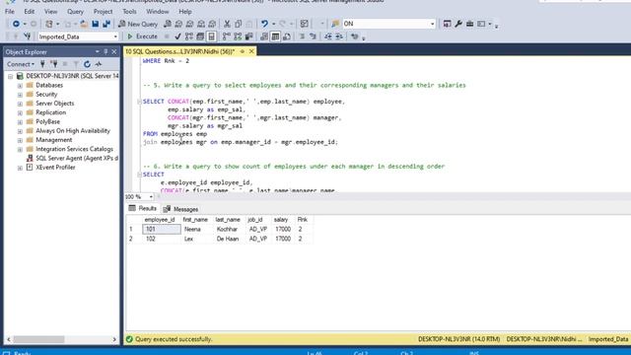Open the 100 % zoom dropdown
The image size is (631, 355).
(151, 197)
